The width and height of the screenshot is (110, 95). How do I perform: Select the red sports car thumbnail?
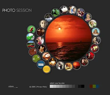coord(31,44)
